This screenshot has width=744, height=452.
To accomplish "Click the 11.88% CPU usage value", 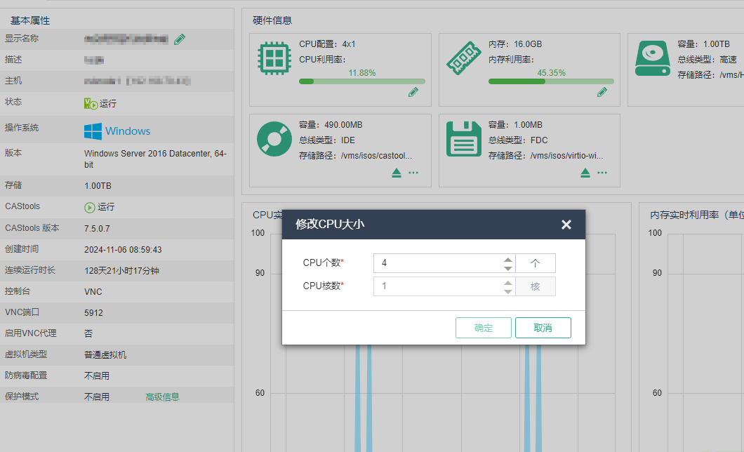I will tap(362, 73).
